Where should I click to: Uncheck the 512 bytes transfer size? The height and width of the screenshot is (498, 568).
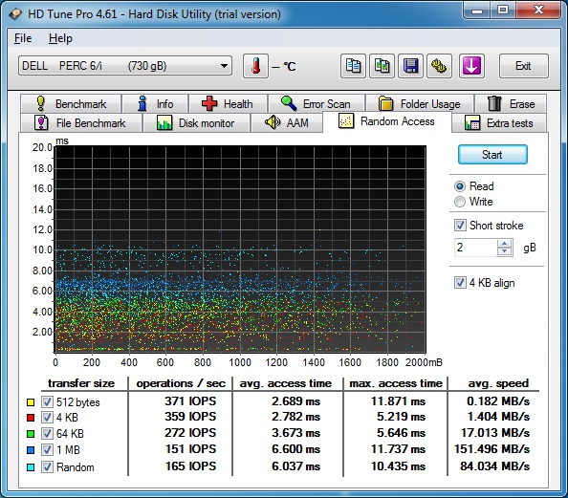pyautogui.click(x=47, y=401)
